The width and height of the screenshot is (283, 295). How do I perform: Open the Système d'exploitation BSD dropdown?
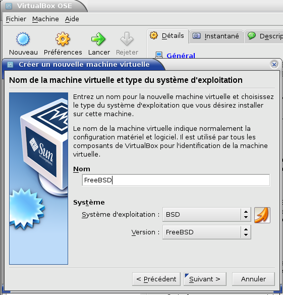coord(207,215)
